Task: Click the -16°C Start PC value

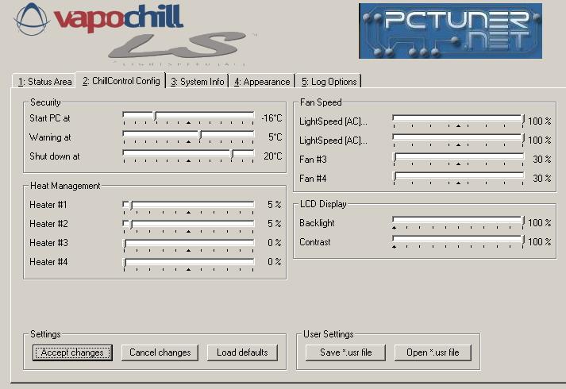Action: pyautogui.click(x=271, y=118)
